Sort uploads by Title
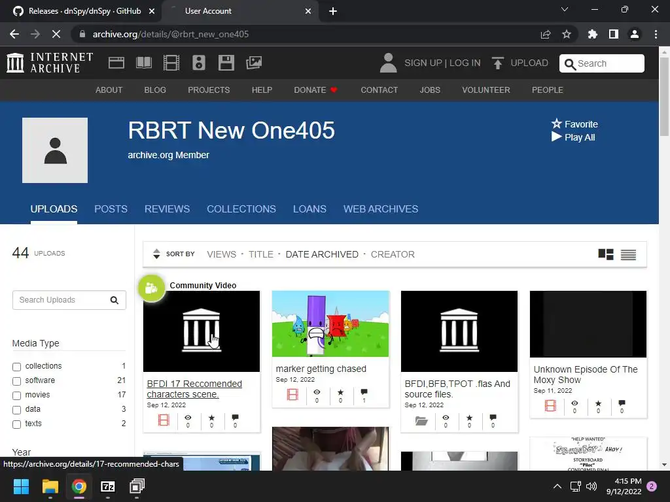This screenshot has width=670, height=502. 260,254
